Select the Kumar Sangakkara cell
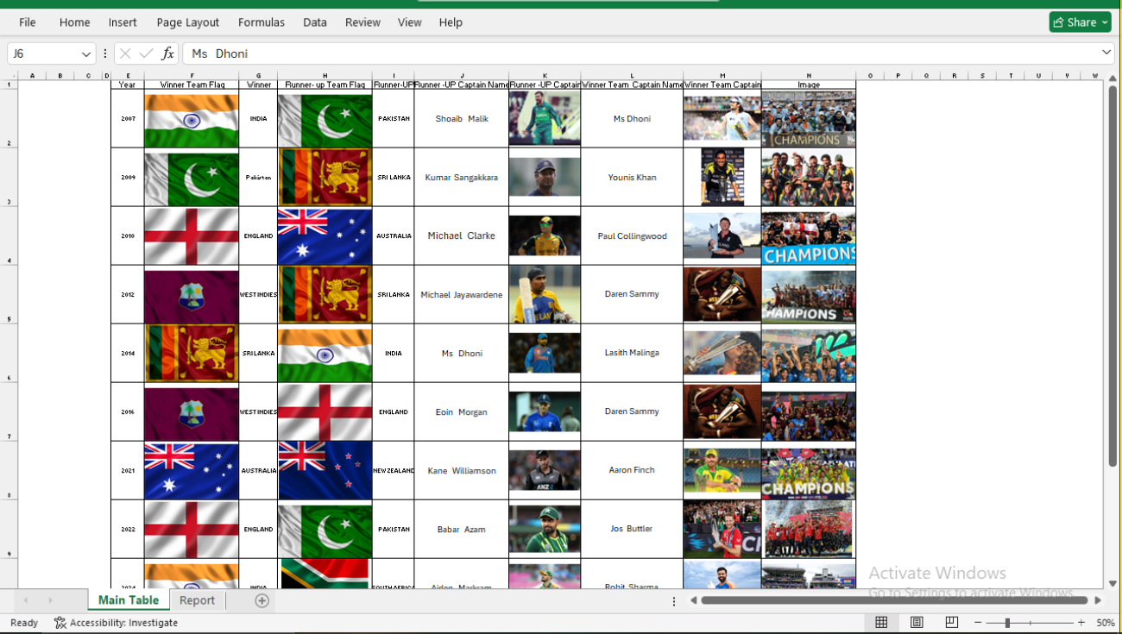The image size is (1122, 634). [x=461, y=178]
